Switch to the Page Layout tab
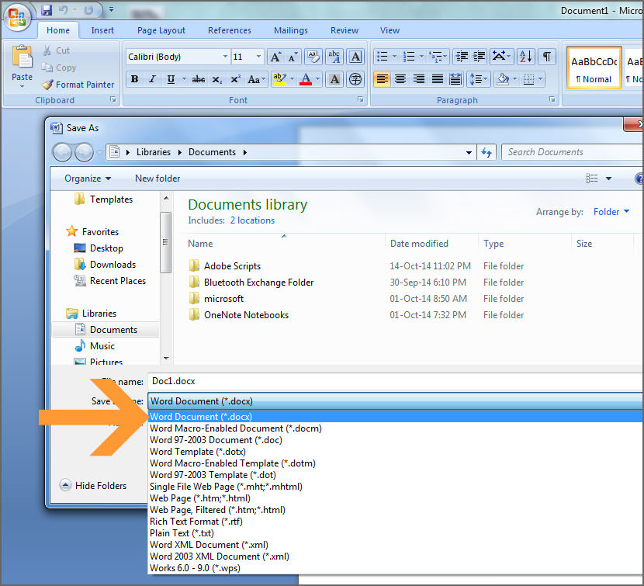Viewport: 644px width, 586px height. pyautogui.click(x=161, y=30)
